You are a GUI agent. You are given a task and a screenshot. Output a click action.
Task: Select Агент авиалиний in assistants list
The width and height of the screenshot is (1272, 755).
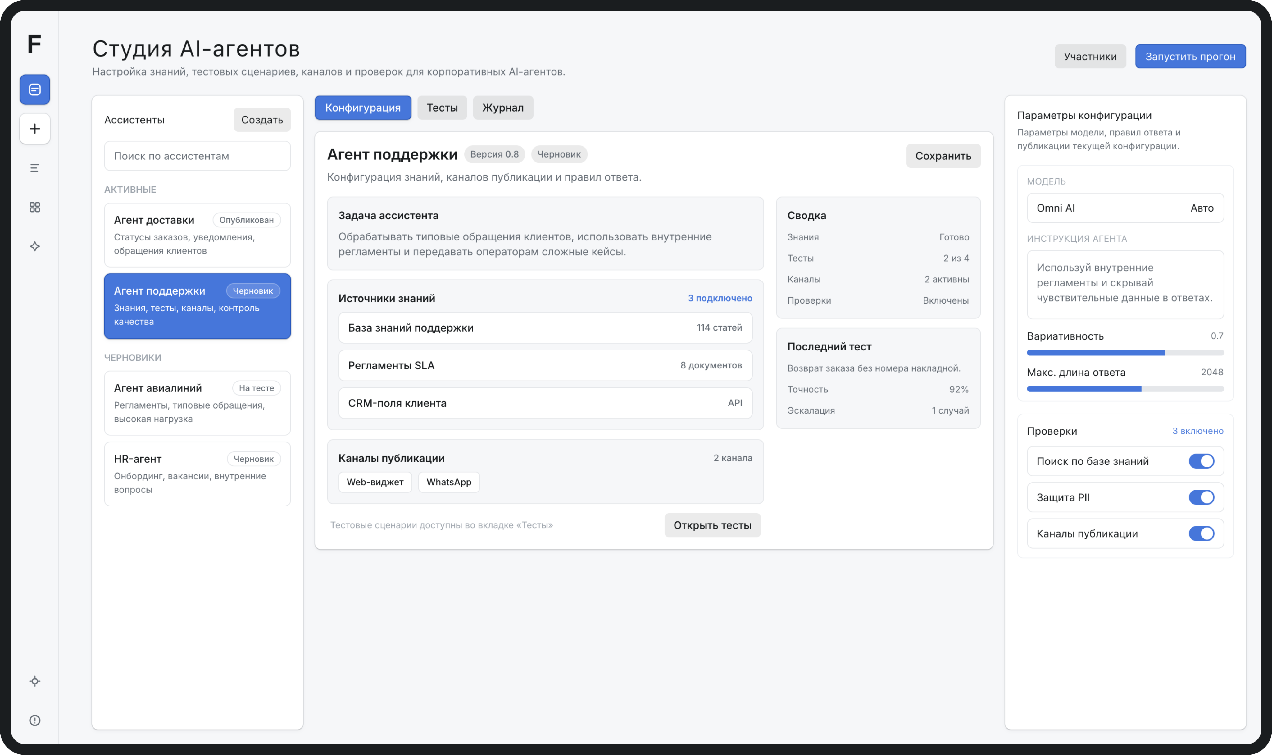[197, 402]
